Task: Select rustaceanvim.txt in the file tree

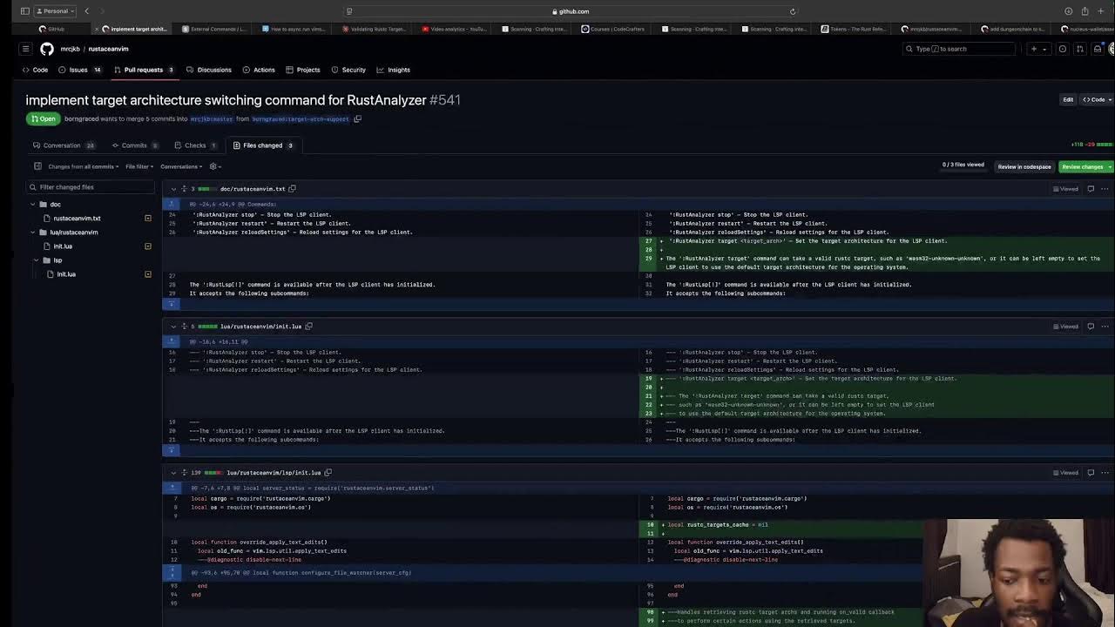Action: pyautogui.click(x=77, y=218)
